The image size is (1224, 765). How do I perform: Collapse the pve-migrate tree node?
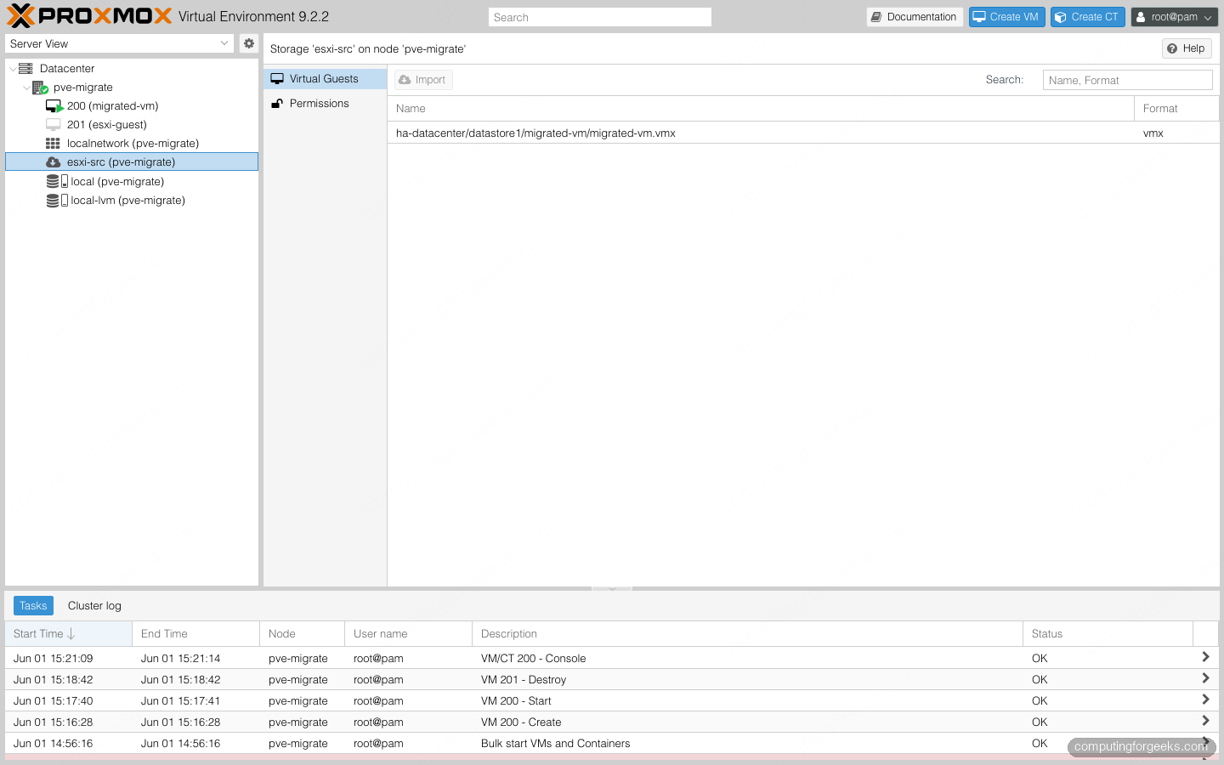(x=26, y=88)
